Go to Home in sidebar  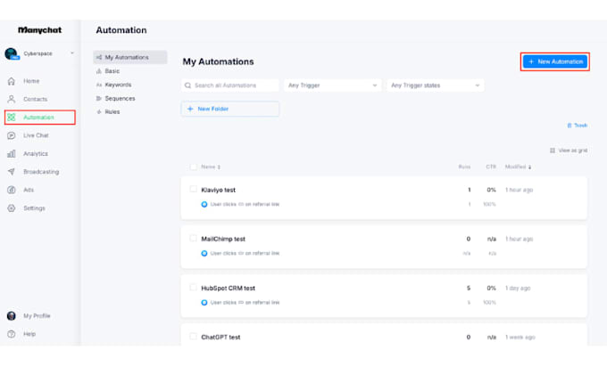(x=31, y=81)
